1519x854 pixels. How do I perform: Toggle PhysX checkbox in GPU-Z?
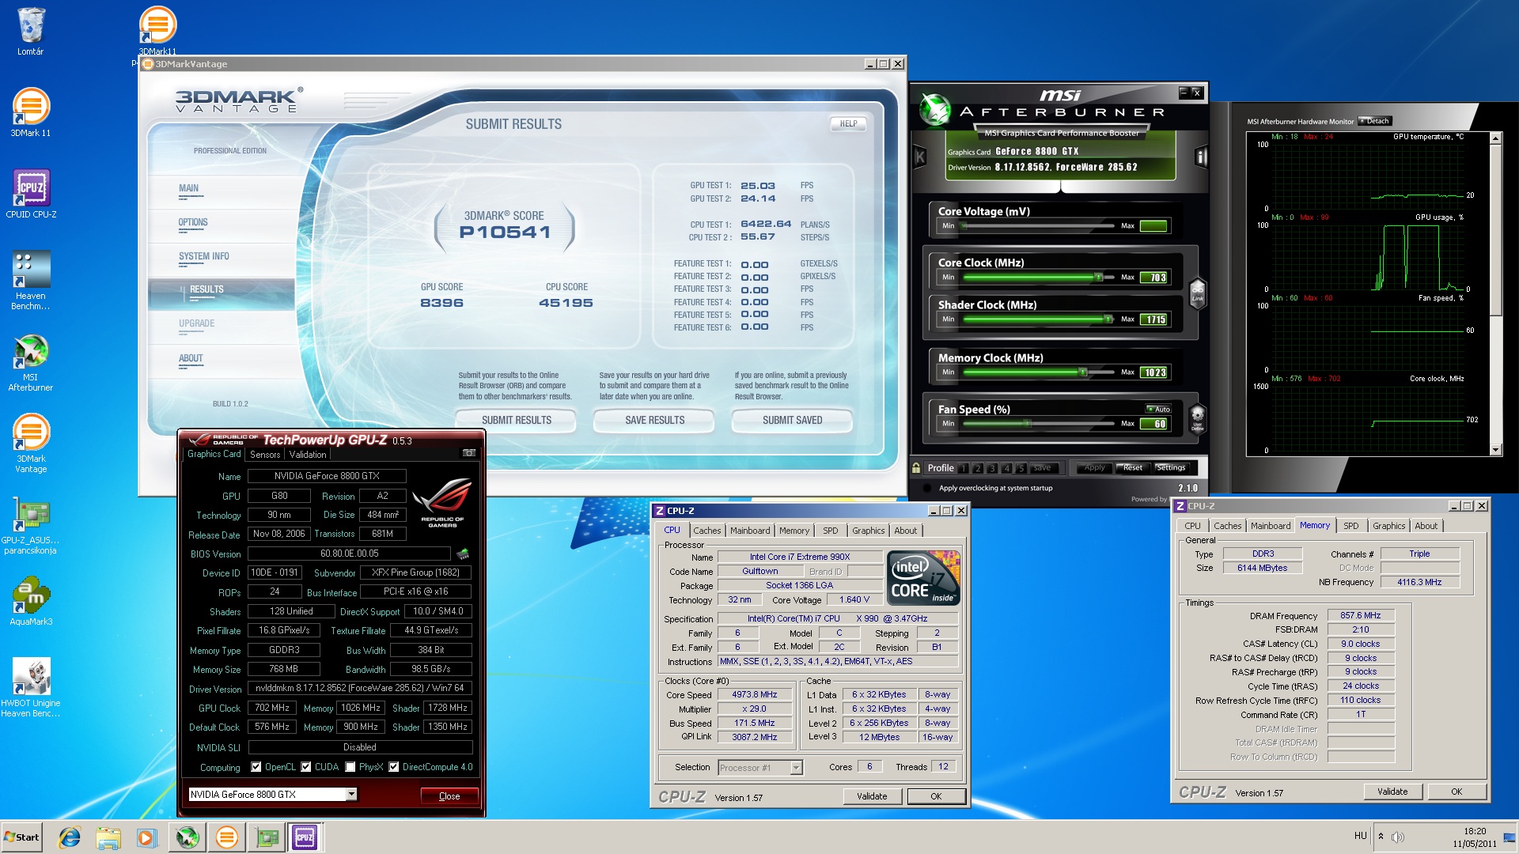pos(350,767)
